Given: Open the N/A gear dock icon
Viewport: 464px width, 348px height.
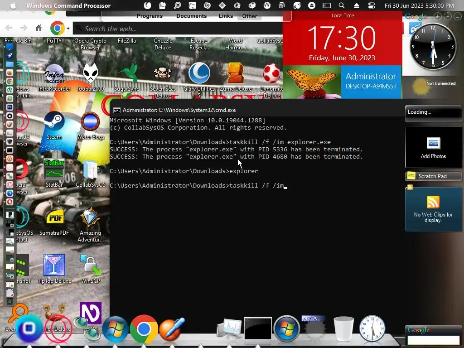Looking at the screenshot, I should (x=313, y=328).
